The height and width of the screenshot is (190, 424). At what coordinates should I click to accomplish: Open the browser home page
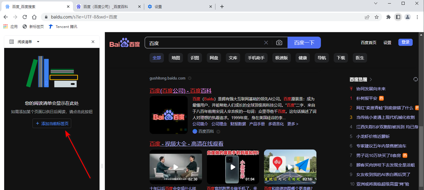(x=34, y=17)
